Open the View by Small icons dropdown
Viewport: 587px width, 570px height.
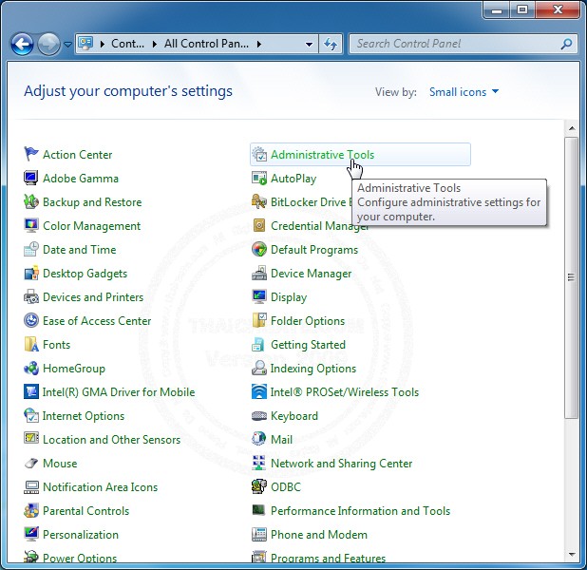coord(464,92)
